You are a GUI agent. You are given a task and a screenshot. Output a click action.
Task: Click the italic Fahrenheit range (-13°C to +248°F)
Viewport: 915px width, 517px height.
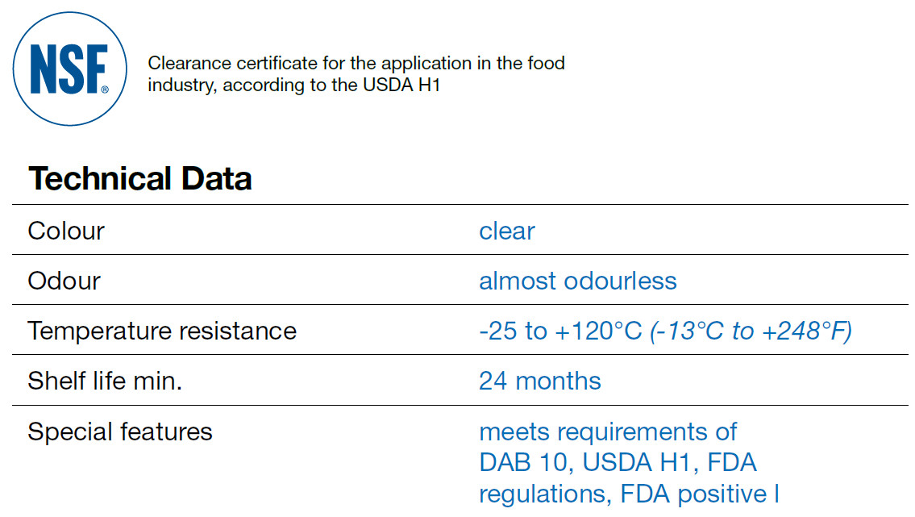751,331
